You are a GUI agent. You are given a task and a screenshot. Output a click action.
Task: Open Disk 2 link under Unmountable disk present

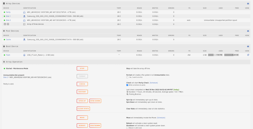pyautogui.click(x=6, y=78)
